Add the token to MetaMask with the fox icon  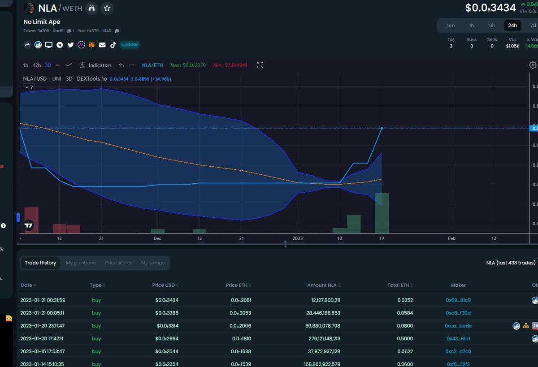91,45
